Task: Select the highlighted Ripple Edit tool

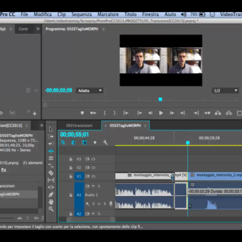Action: coord(51,151)
